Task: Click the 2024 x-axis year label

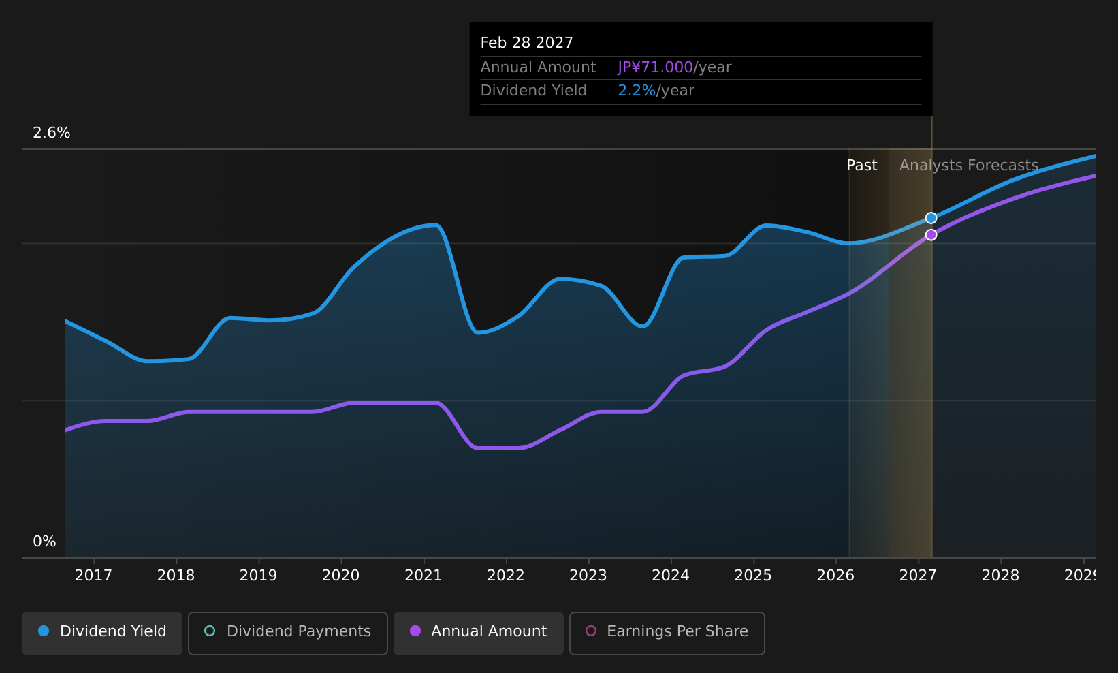Action: point(671,576)
